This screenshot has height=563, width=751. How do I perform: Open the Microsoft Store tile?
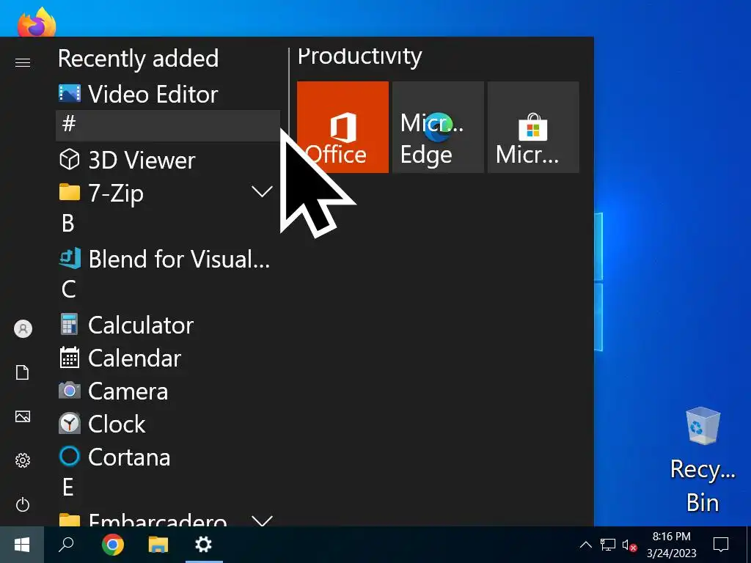click(533, 127)
